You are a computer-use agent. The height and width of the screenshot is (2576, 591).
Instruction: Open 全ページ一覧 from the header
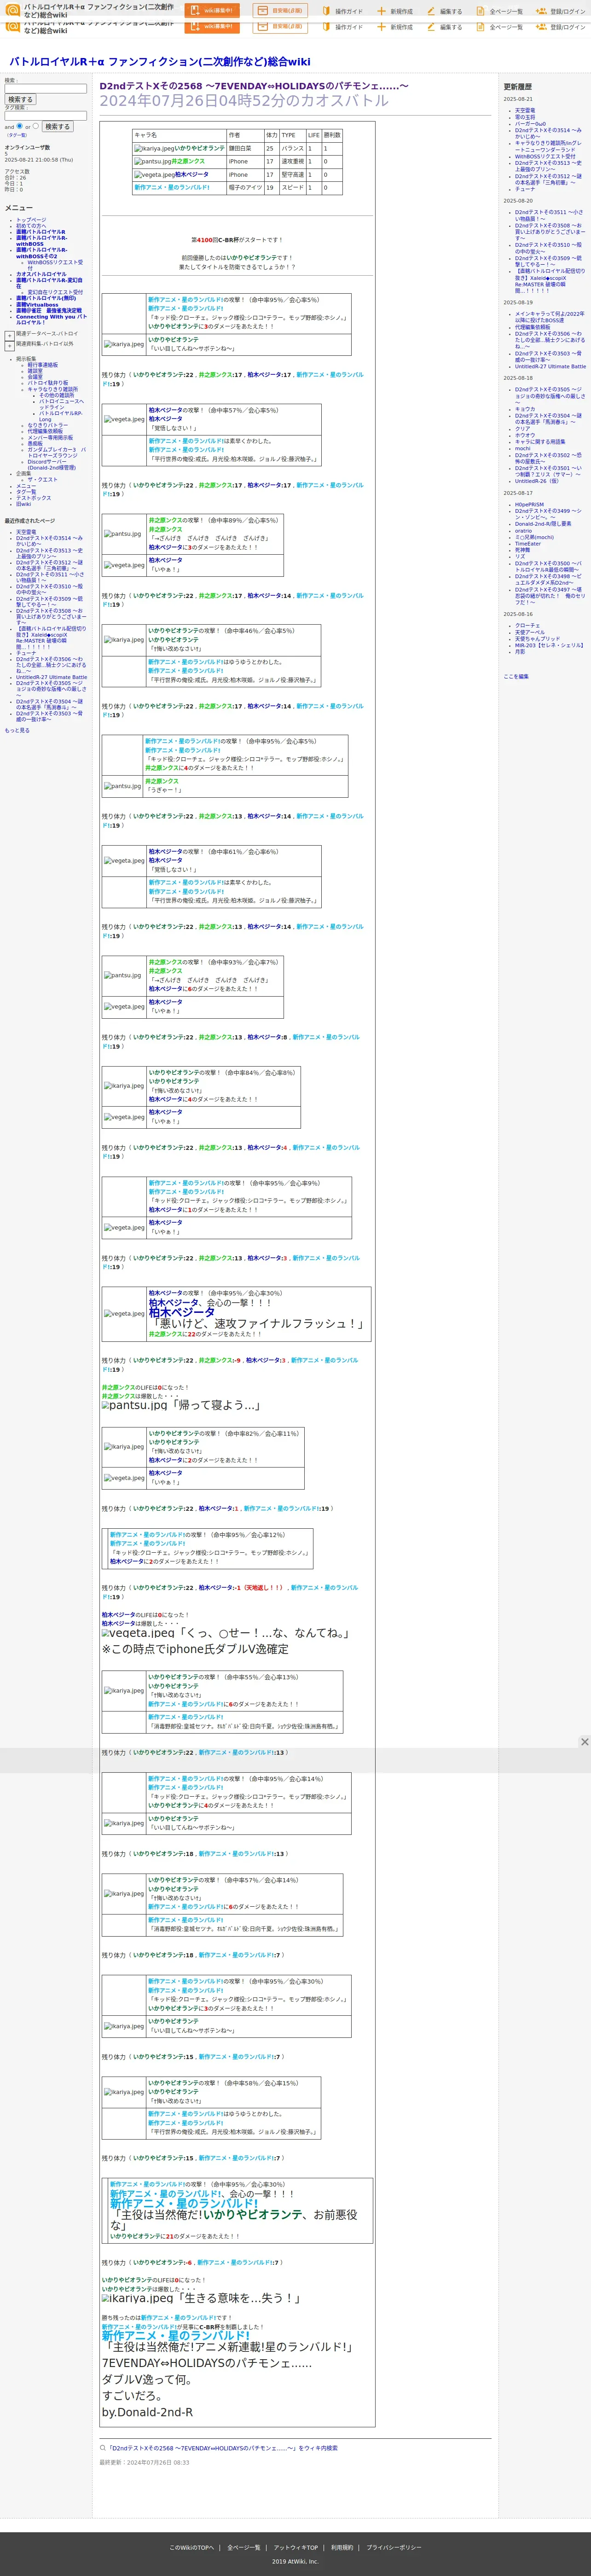tap(499, 11)
